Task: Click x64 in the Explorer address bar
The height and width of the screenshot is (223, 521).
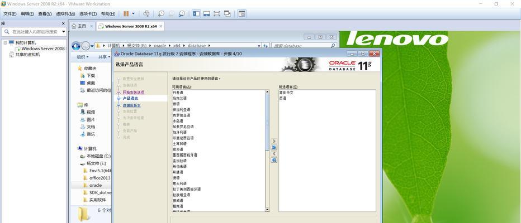Action: [177, 45]
